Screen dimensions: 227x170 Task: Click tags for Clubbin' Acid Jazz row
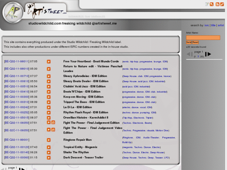[136, 87]
